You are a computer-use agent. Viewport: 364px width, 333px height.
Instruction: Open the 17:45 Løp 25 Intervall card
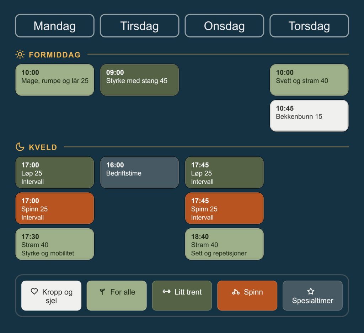click(x=225, y=172)
